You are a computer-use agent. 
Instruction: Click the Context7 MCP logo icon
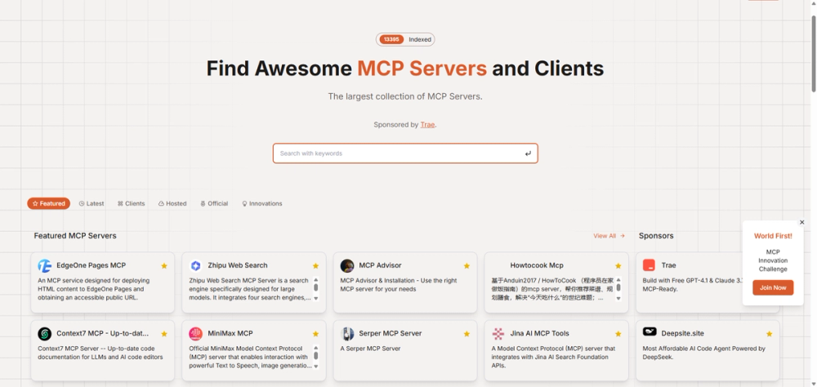tap(45, 334)
